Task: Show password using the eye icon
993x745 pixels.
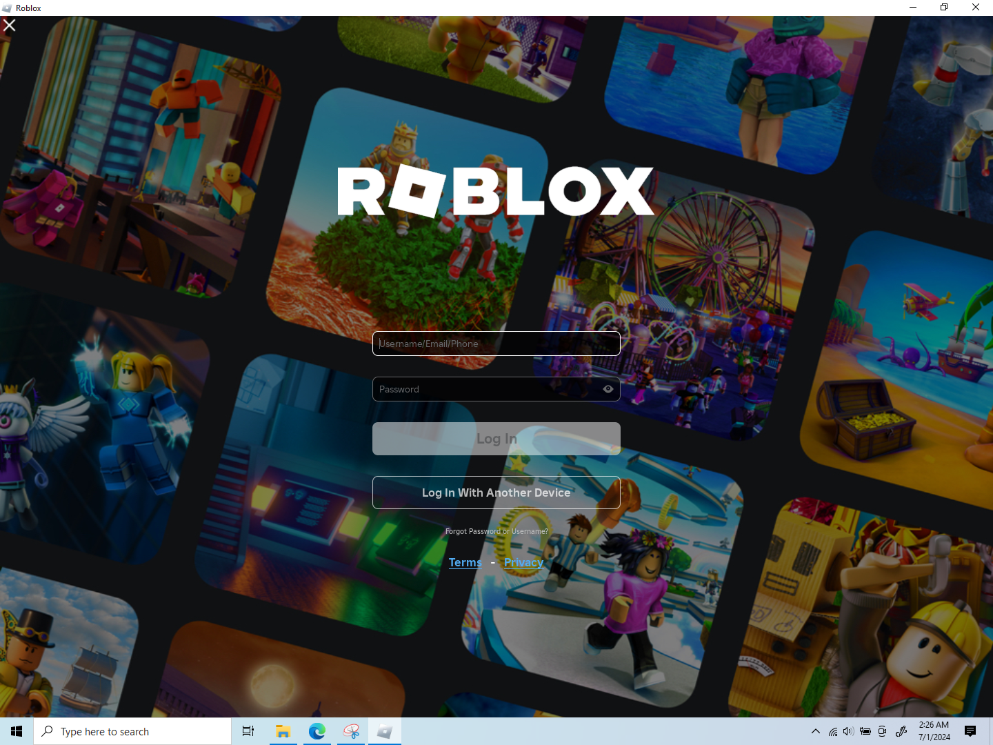Action: (x=608, y=389)
